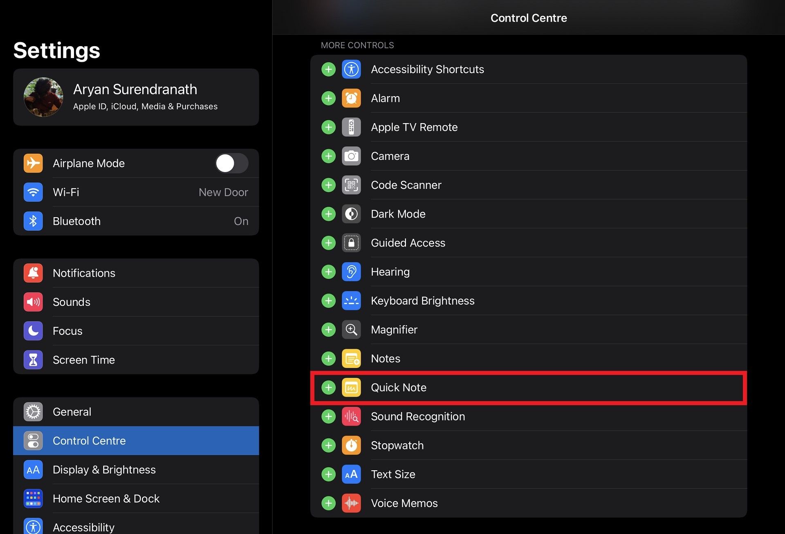The width and height of the screenshot is (785, 534).
Task: Open Sounds settings
Action: coord(136,302)
